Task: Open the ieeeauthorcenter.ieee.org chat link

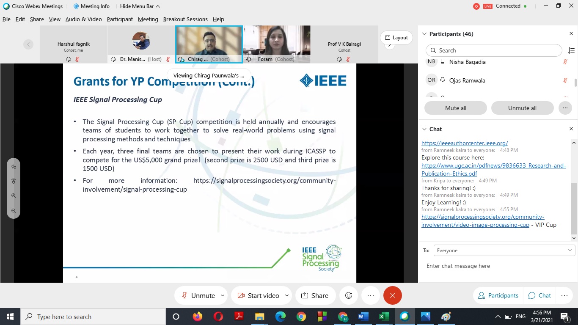Action: pyautogui.click(x=464, y=143)
